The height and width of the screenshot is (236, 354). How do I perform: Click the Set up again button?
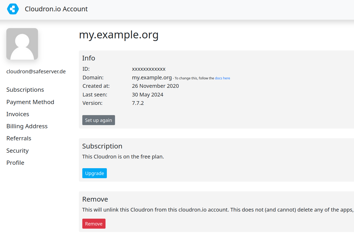(99, 120)
